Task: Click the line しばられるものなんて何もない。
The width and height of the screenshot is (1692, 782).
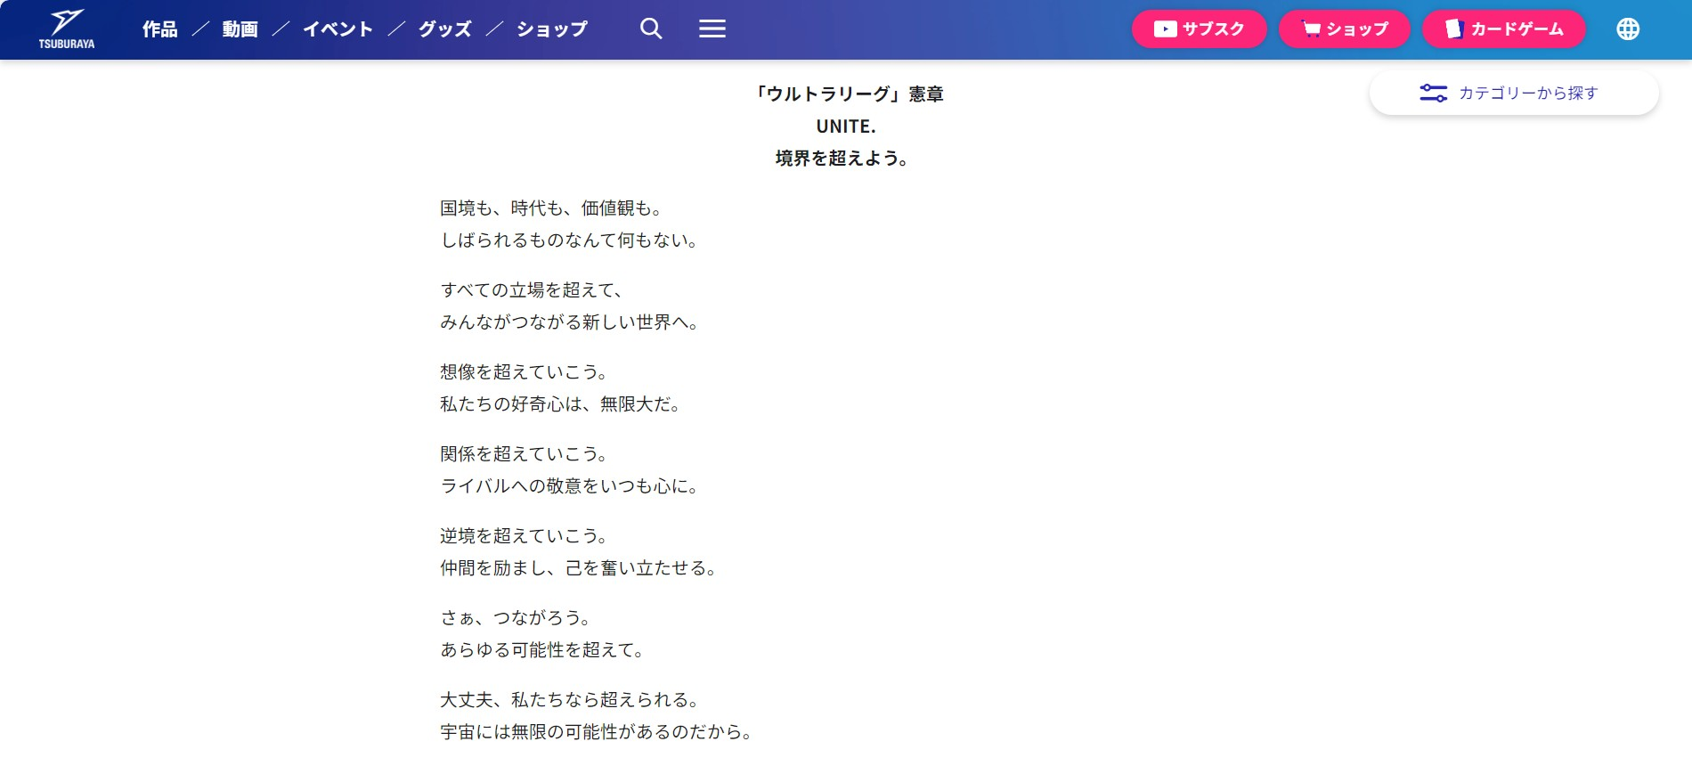Action: (570, 240)
